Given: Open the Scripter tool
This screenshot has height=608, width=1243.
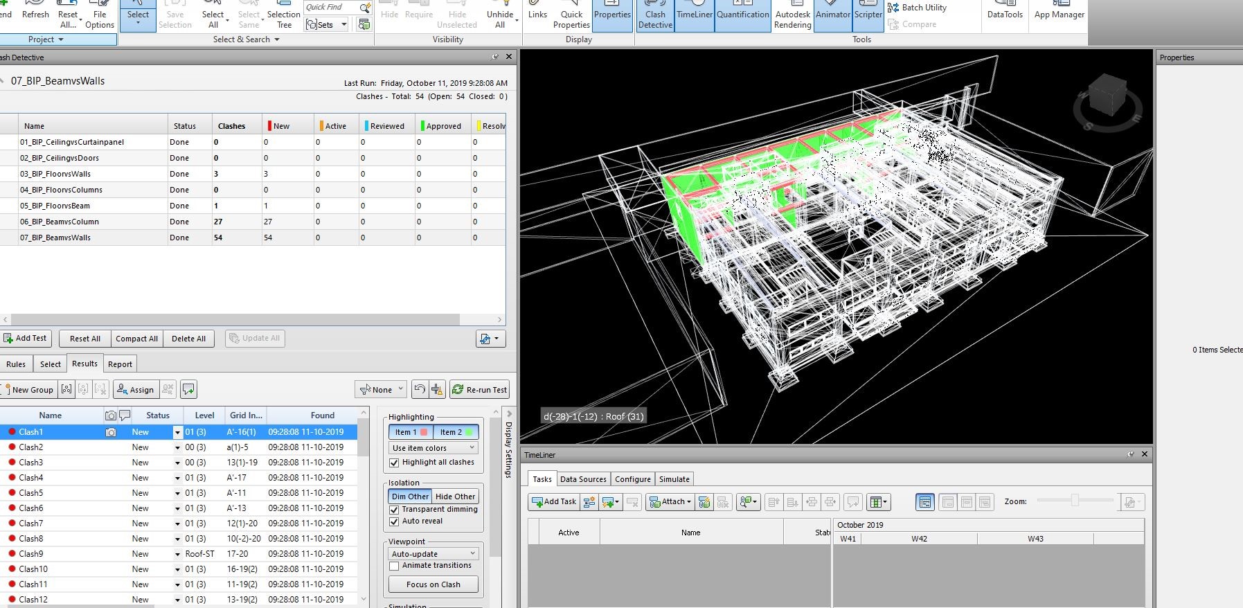Looking at the screenshot, I should point(868,16).
